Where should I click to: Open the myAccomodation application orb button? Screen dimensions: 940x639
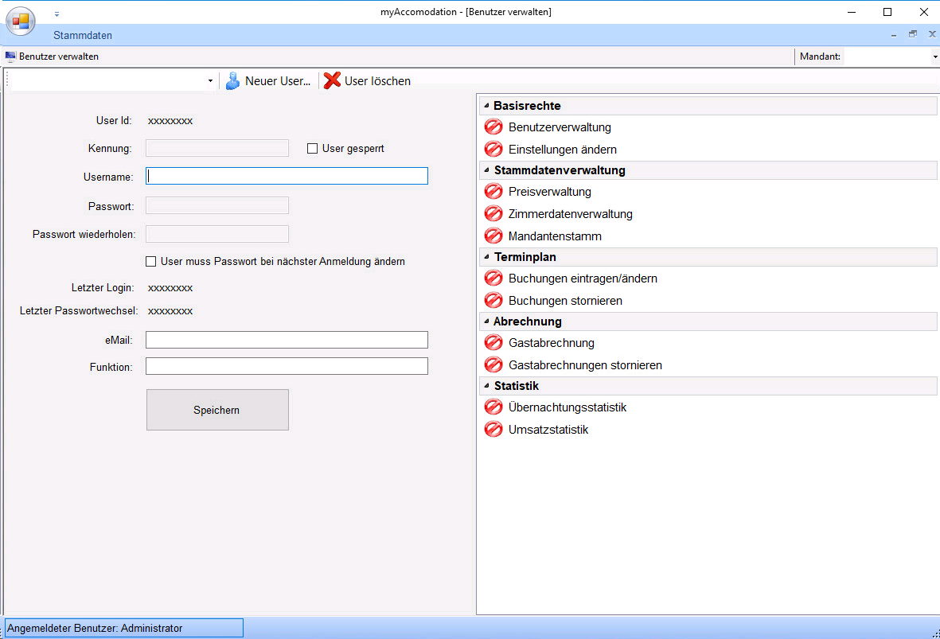pyautogui.click(x=21, y=21)
